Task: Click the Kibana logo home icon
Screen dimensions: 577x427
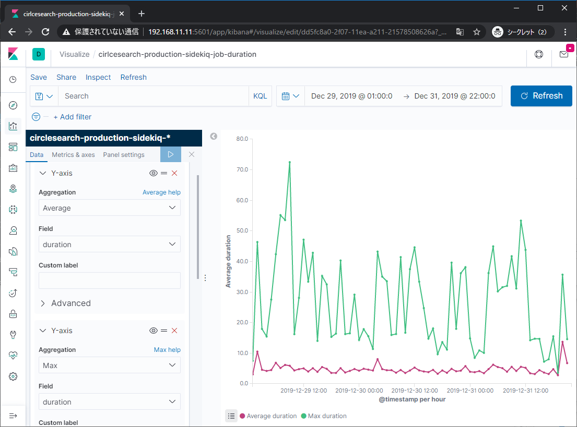Action: [x=13, y=54]
